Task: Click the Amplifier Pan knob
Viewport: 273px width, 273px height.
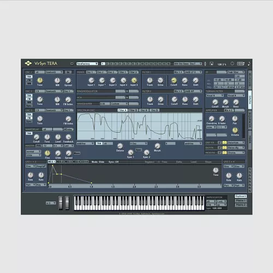Action: click(235, 118)
